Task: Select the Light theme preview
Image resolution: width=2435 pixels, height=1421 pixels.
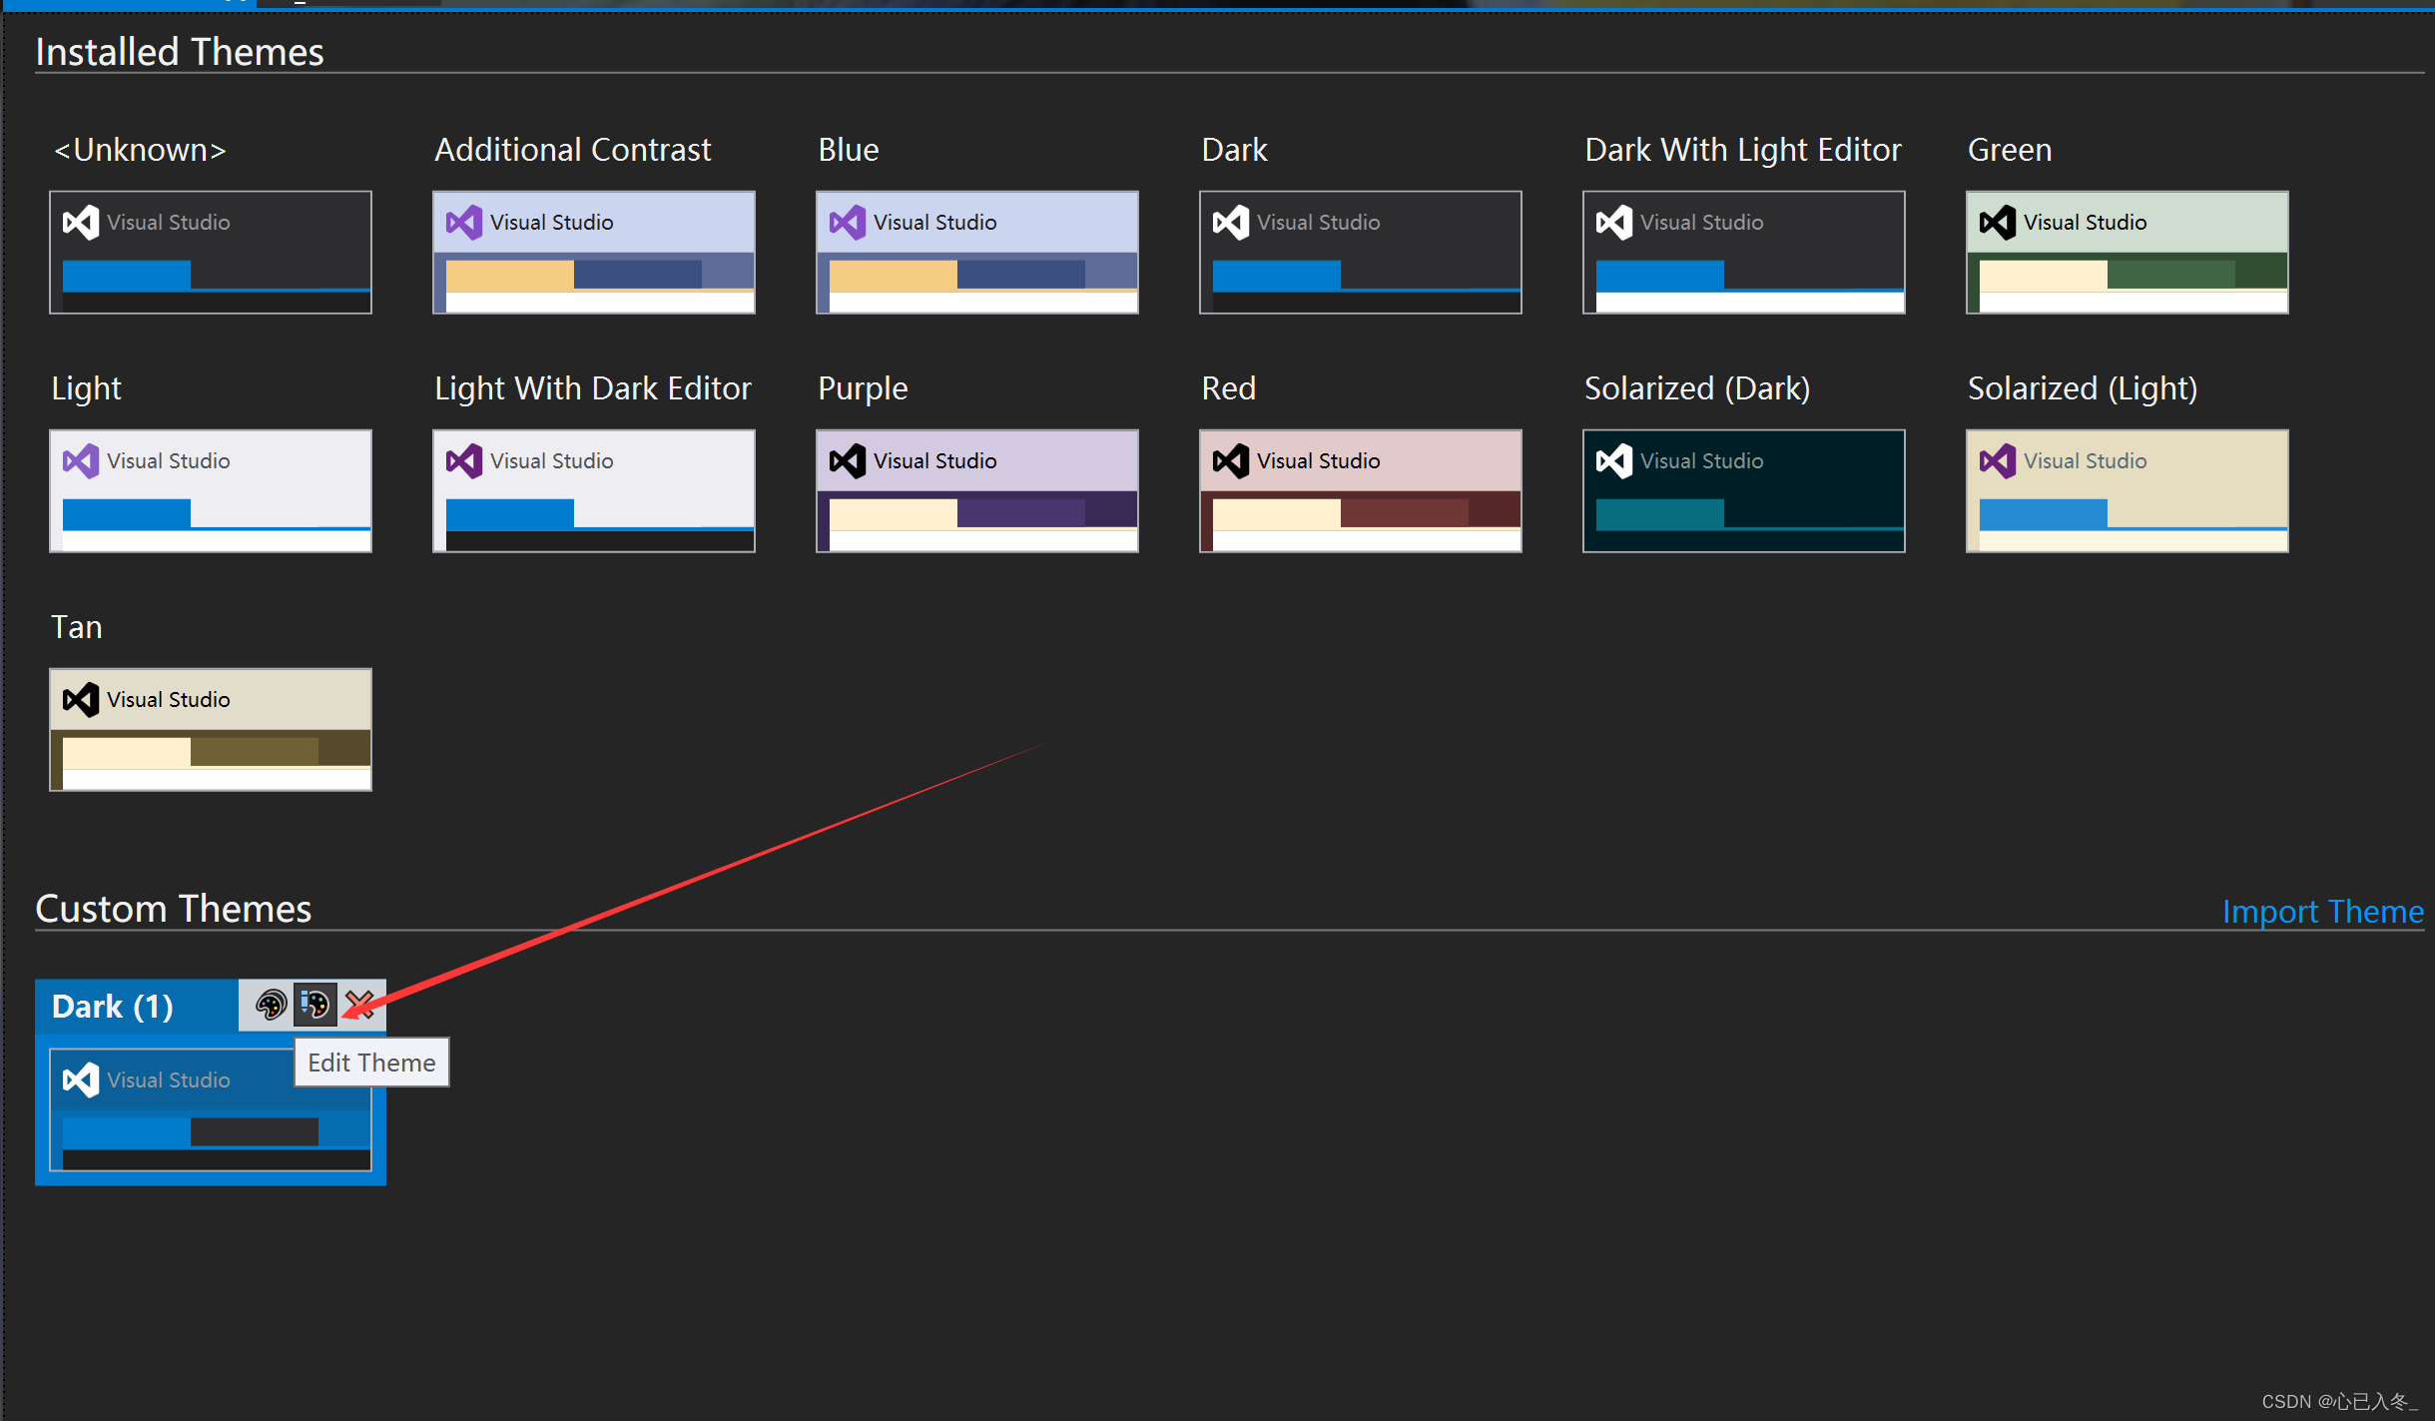Action: pos(211,491)
